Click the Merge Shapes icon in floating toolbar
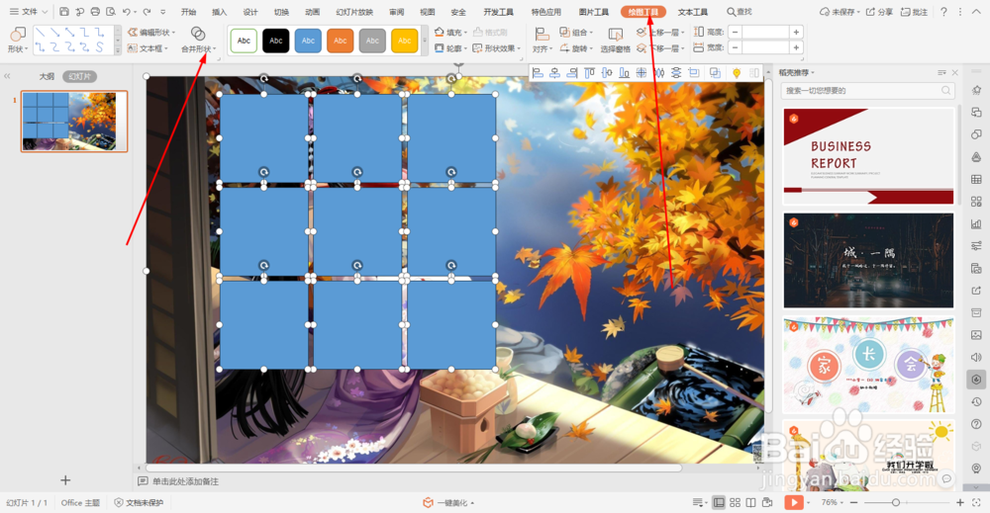Viewport: 990px width, 513px height. (x=715, y=73)
